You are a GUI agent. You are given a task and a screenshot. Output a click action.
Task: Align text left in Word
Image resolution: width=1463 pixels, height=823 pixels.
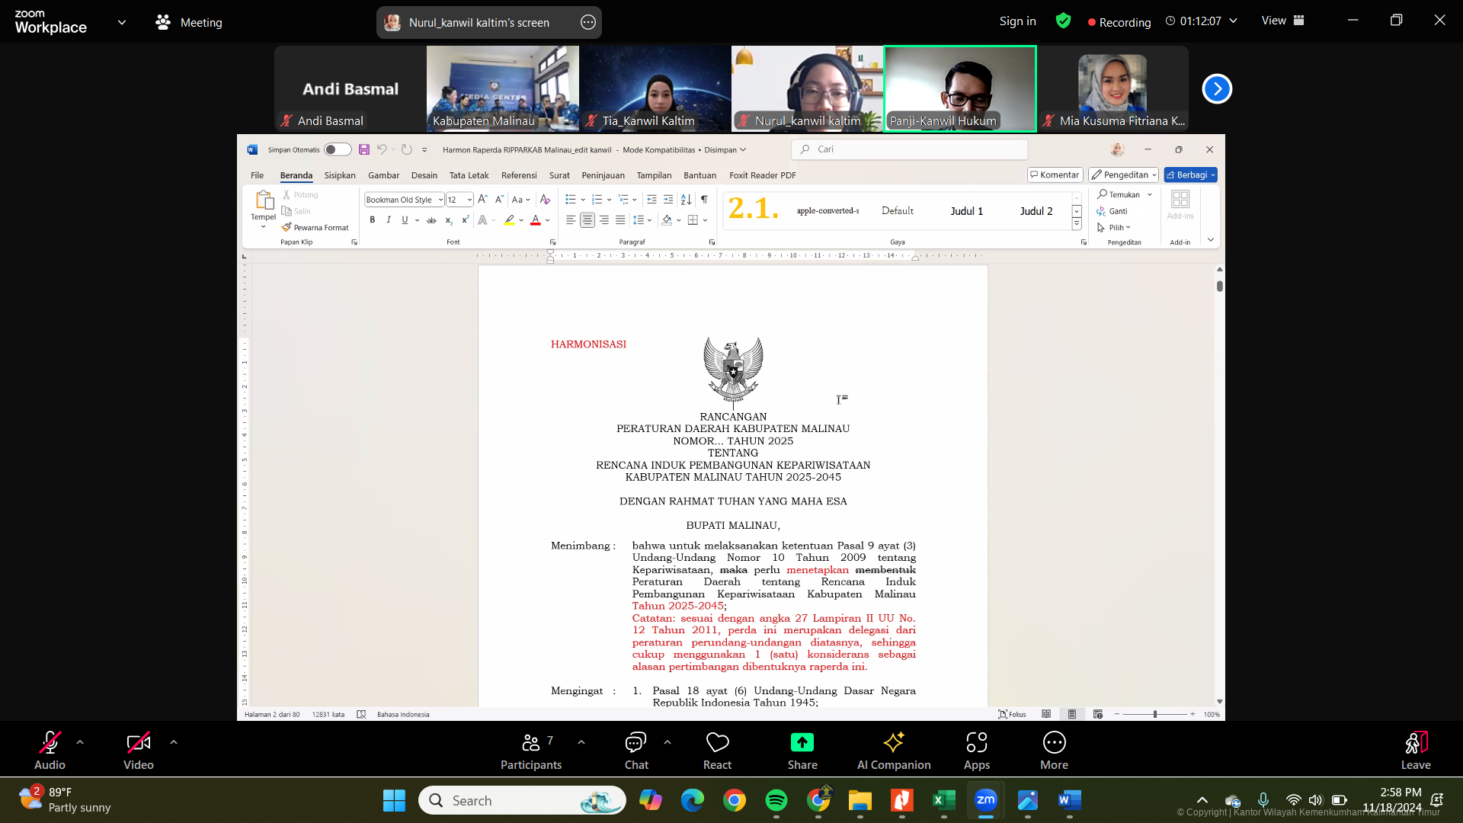coord(571,220)
